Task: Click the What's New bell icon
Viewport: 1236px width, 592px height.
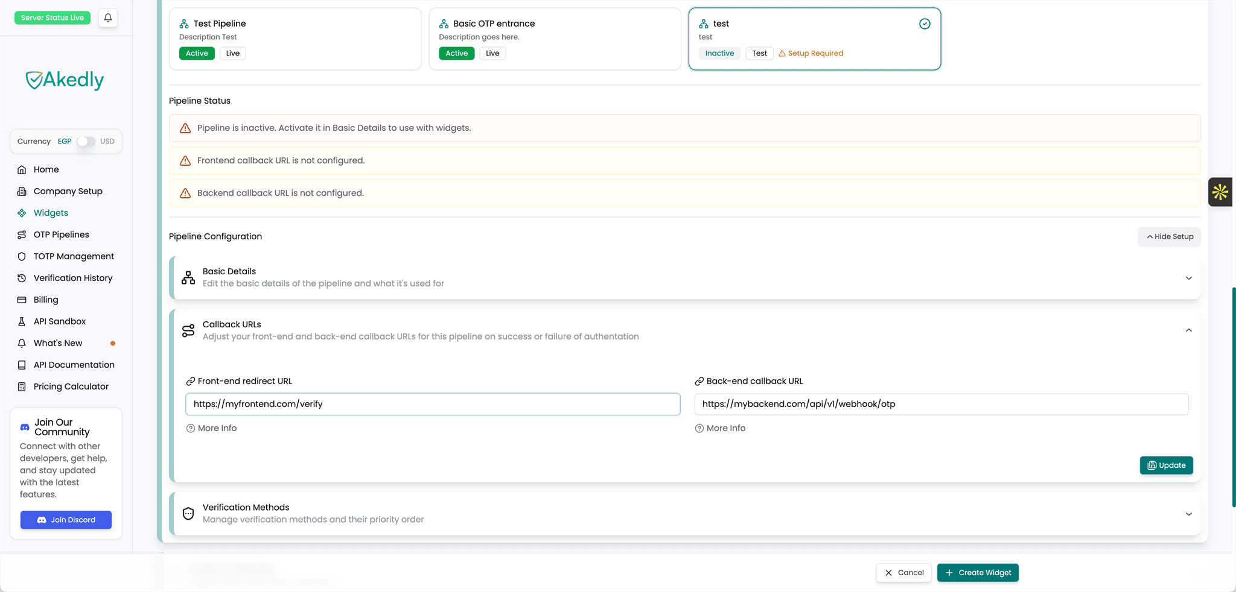Action: [x=22, y=343]
